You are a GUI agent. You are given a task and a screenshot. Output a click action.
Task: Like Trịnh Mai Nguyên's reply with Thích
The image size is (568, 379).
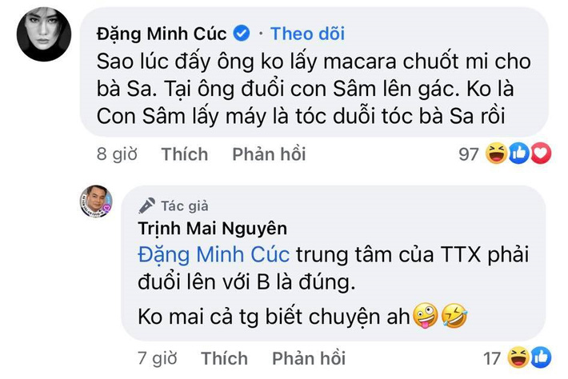point(224,357)
